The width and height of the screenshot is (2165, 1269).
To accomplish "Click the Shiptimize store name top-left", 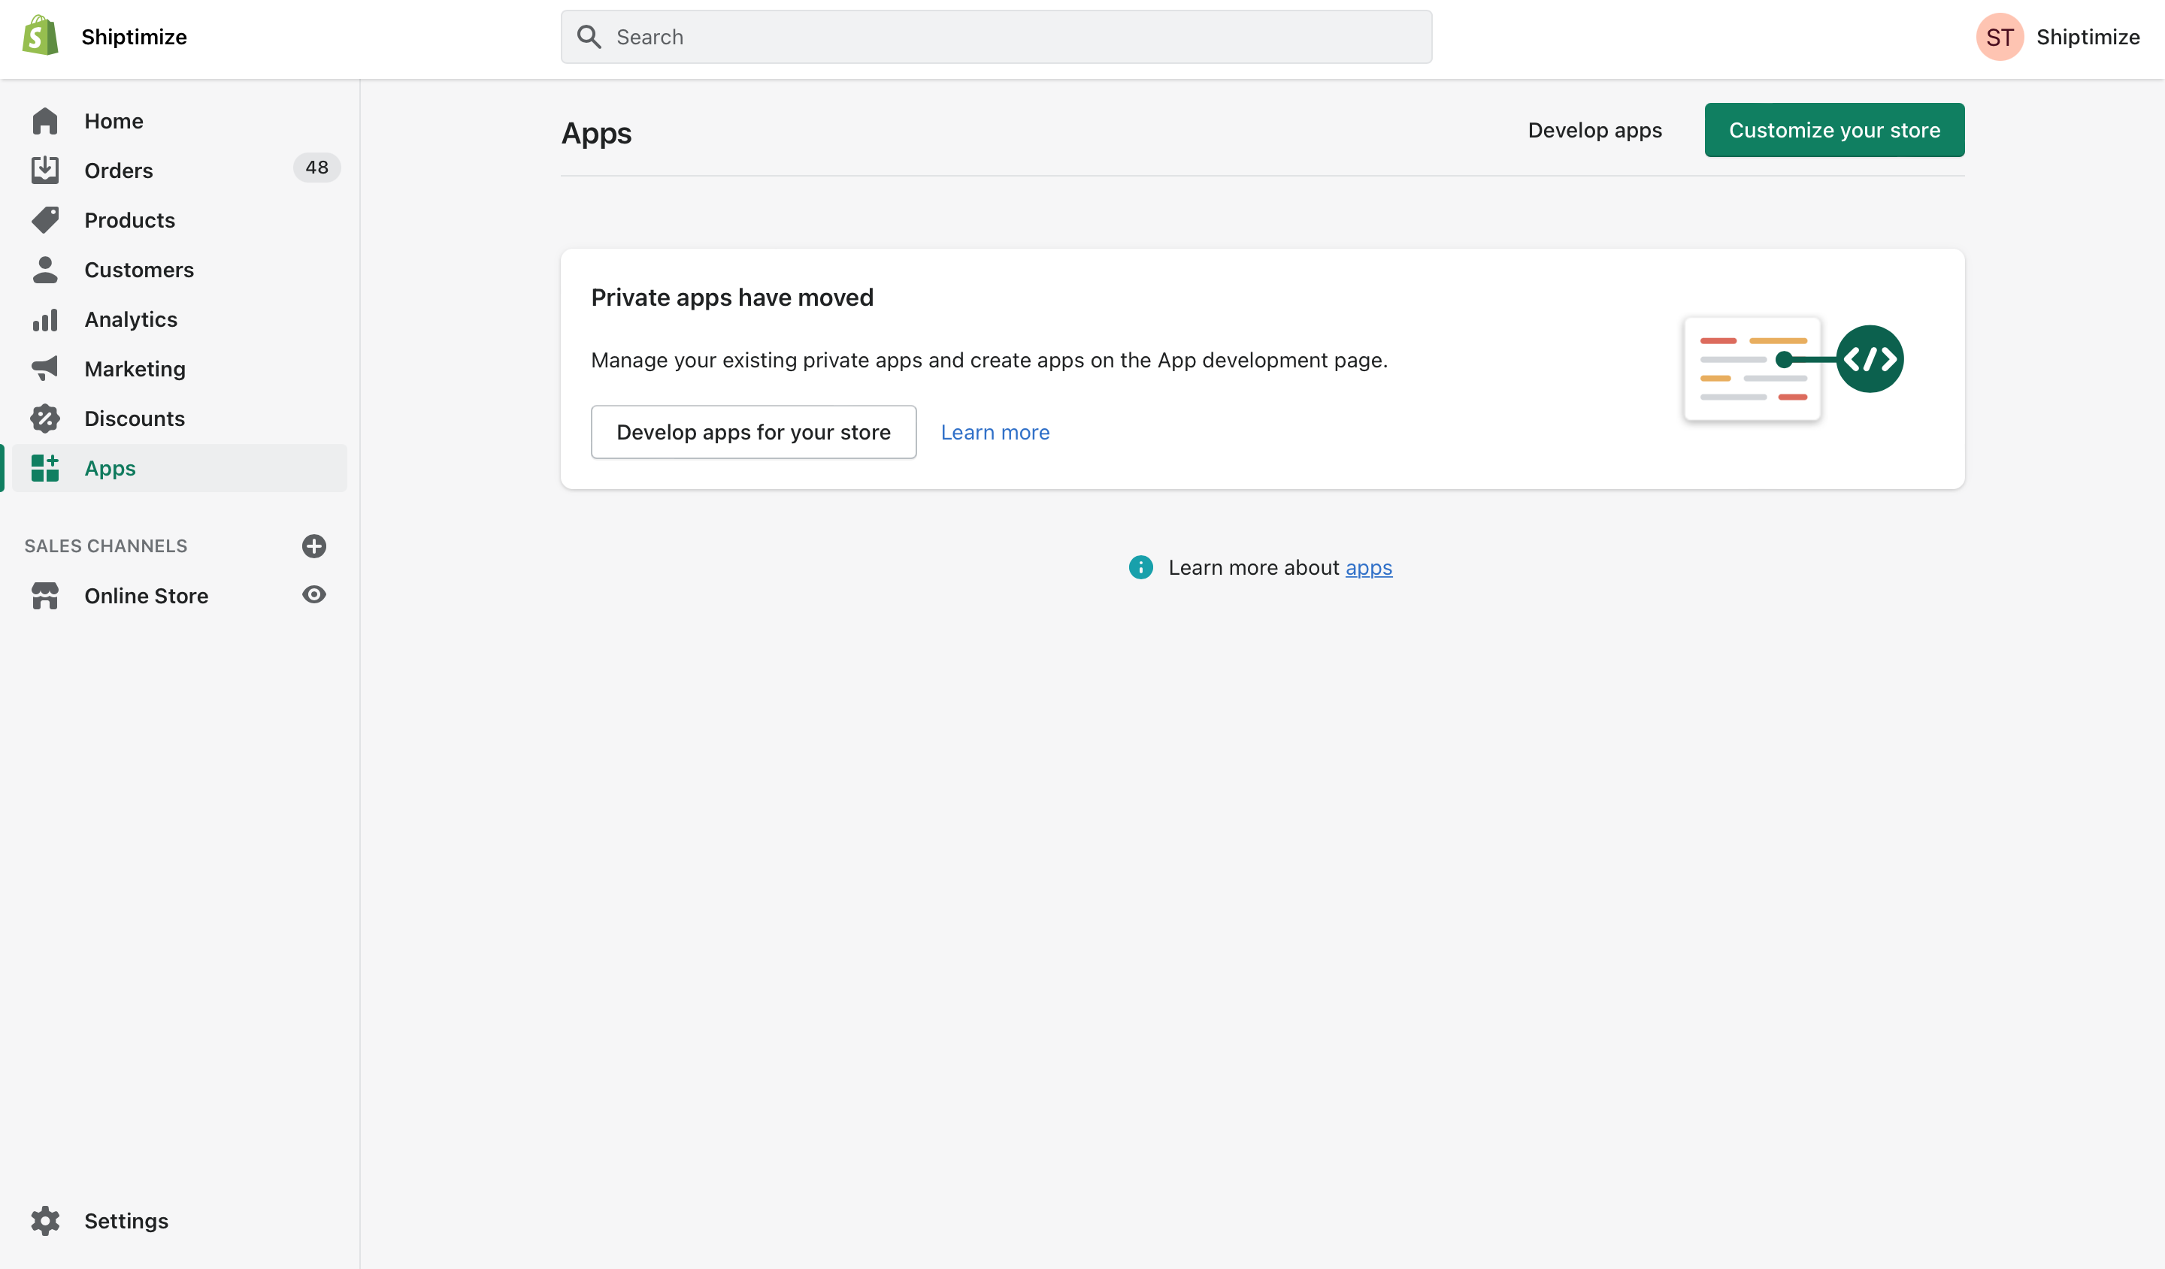I will click(x=134, y=36).
